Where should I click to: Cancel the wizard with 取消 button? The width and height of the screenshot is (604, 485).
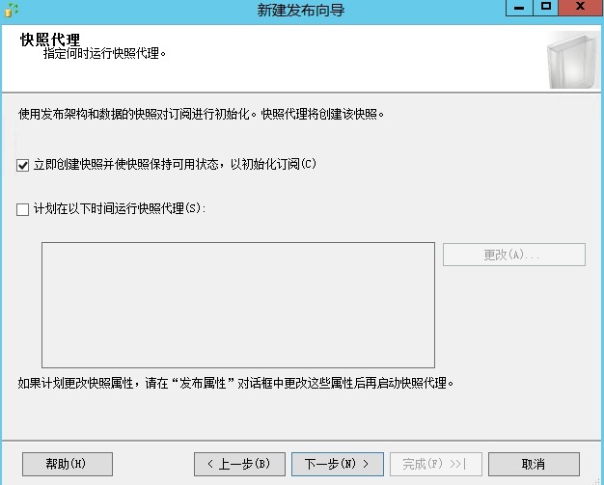point(534,464)
